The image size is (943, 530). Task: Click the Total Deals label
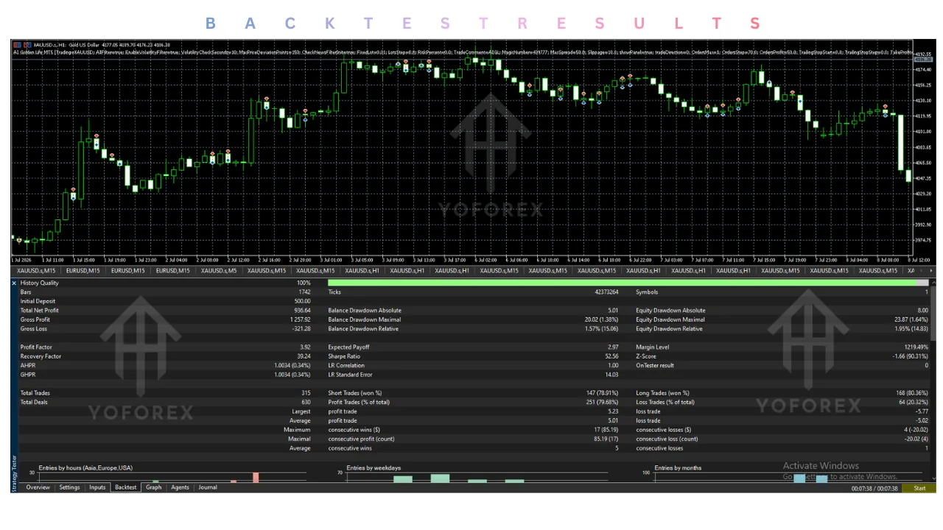35,402
